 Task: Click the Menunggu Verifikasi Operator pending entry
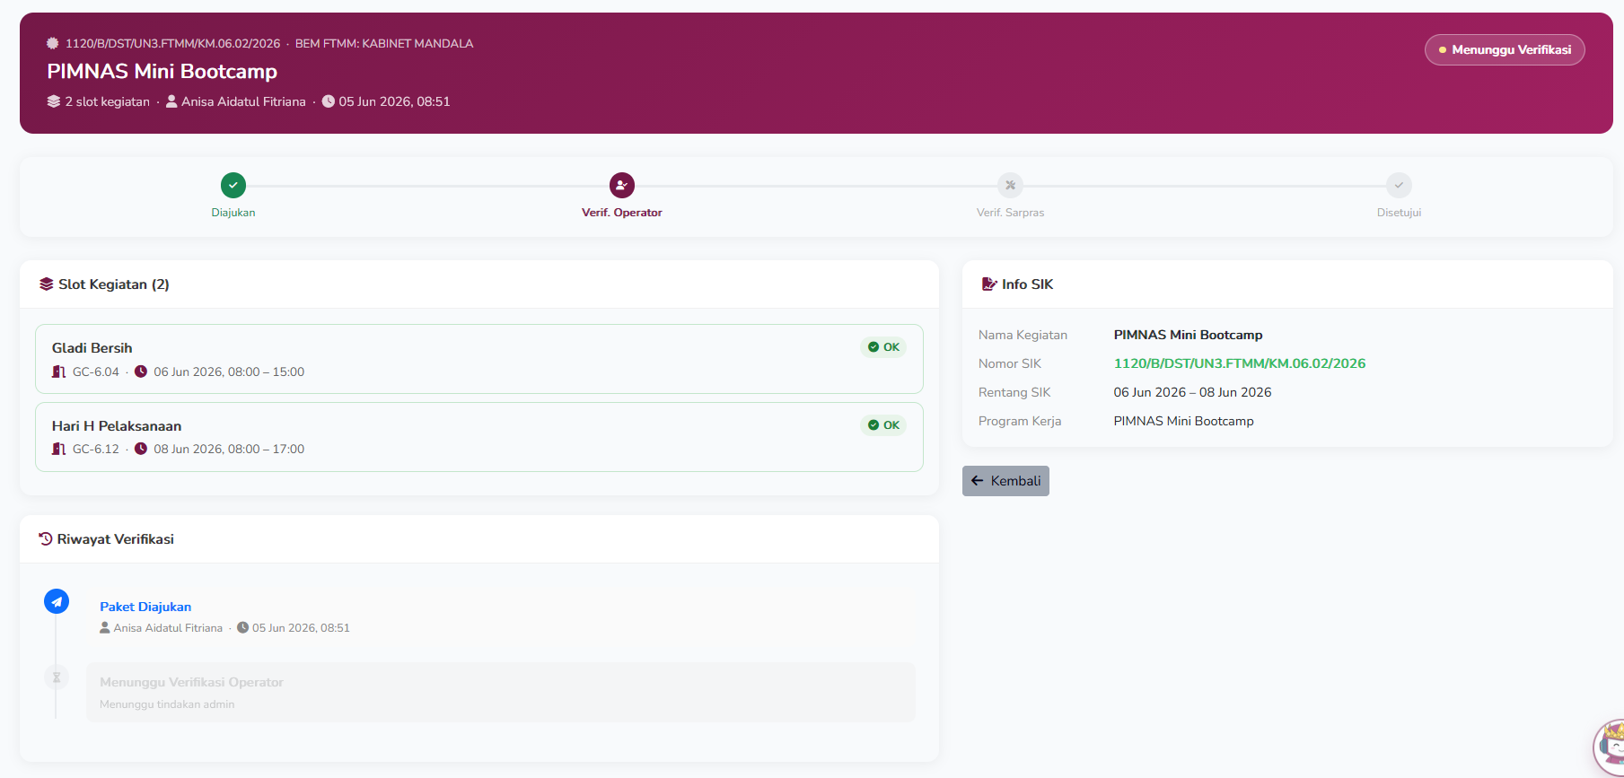click(501, 692)
